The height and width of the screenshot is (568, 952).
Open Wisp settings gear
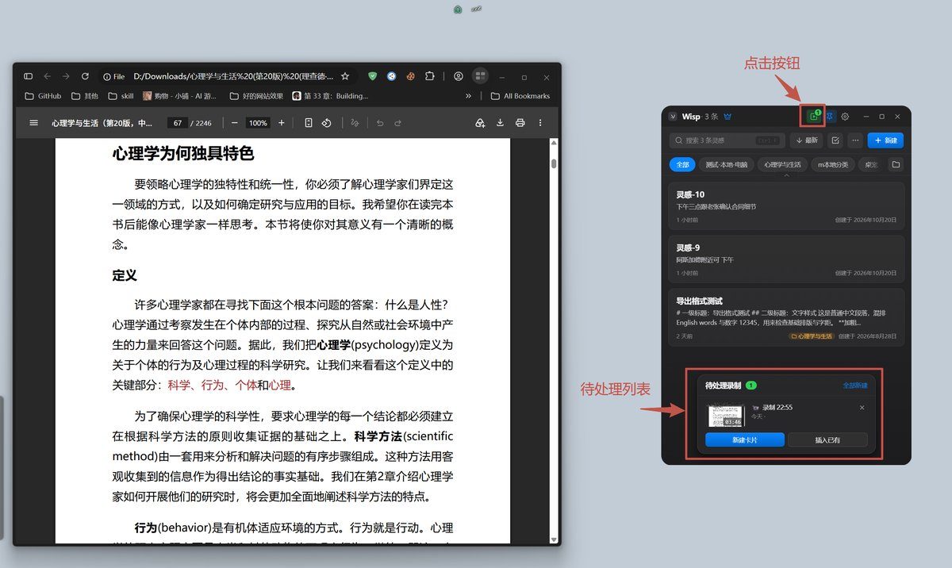(x=846, y=117)
